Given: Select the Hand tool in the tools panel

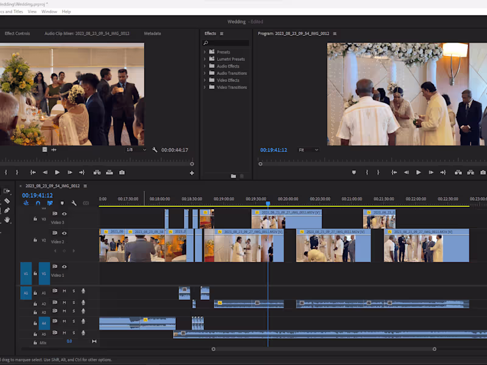Looking at the screenshot, I should pos(7,219).
